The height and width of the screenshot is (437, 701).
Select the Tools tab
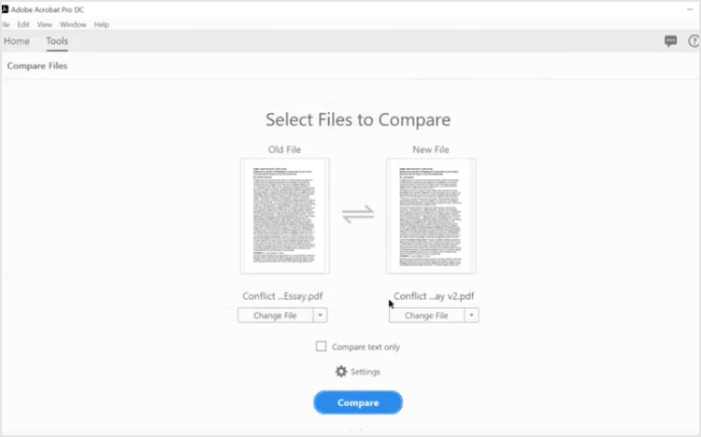57,41
